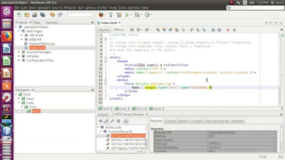285x160 pixels.
Task: Open Firefox from the Ubuntu dock
Action: click(7, 36)
